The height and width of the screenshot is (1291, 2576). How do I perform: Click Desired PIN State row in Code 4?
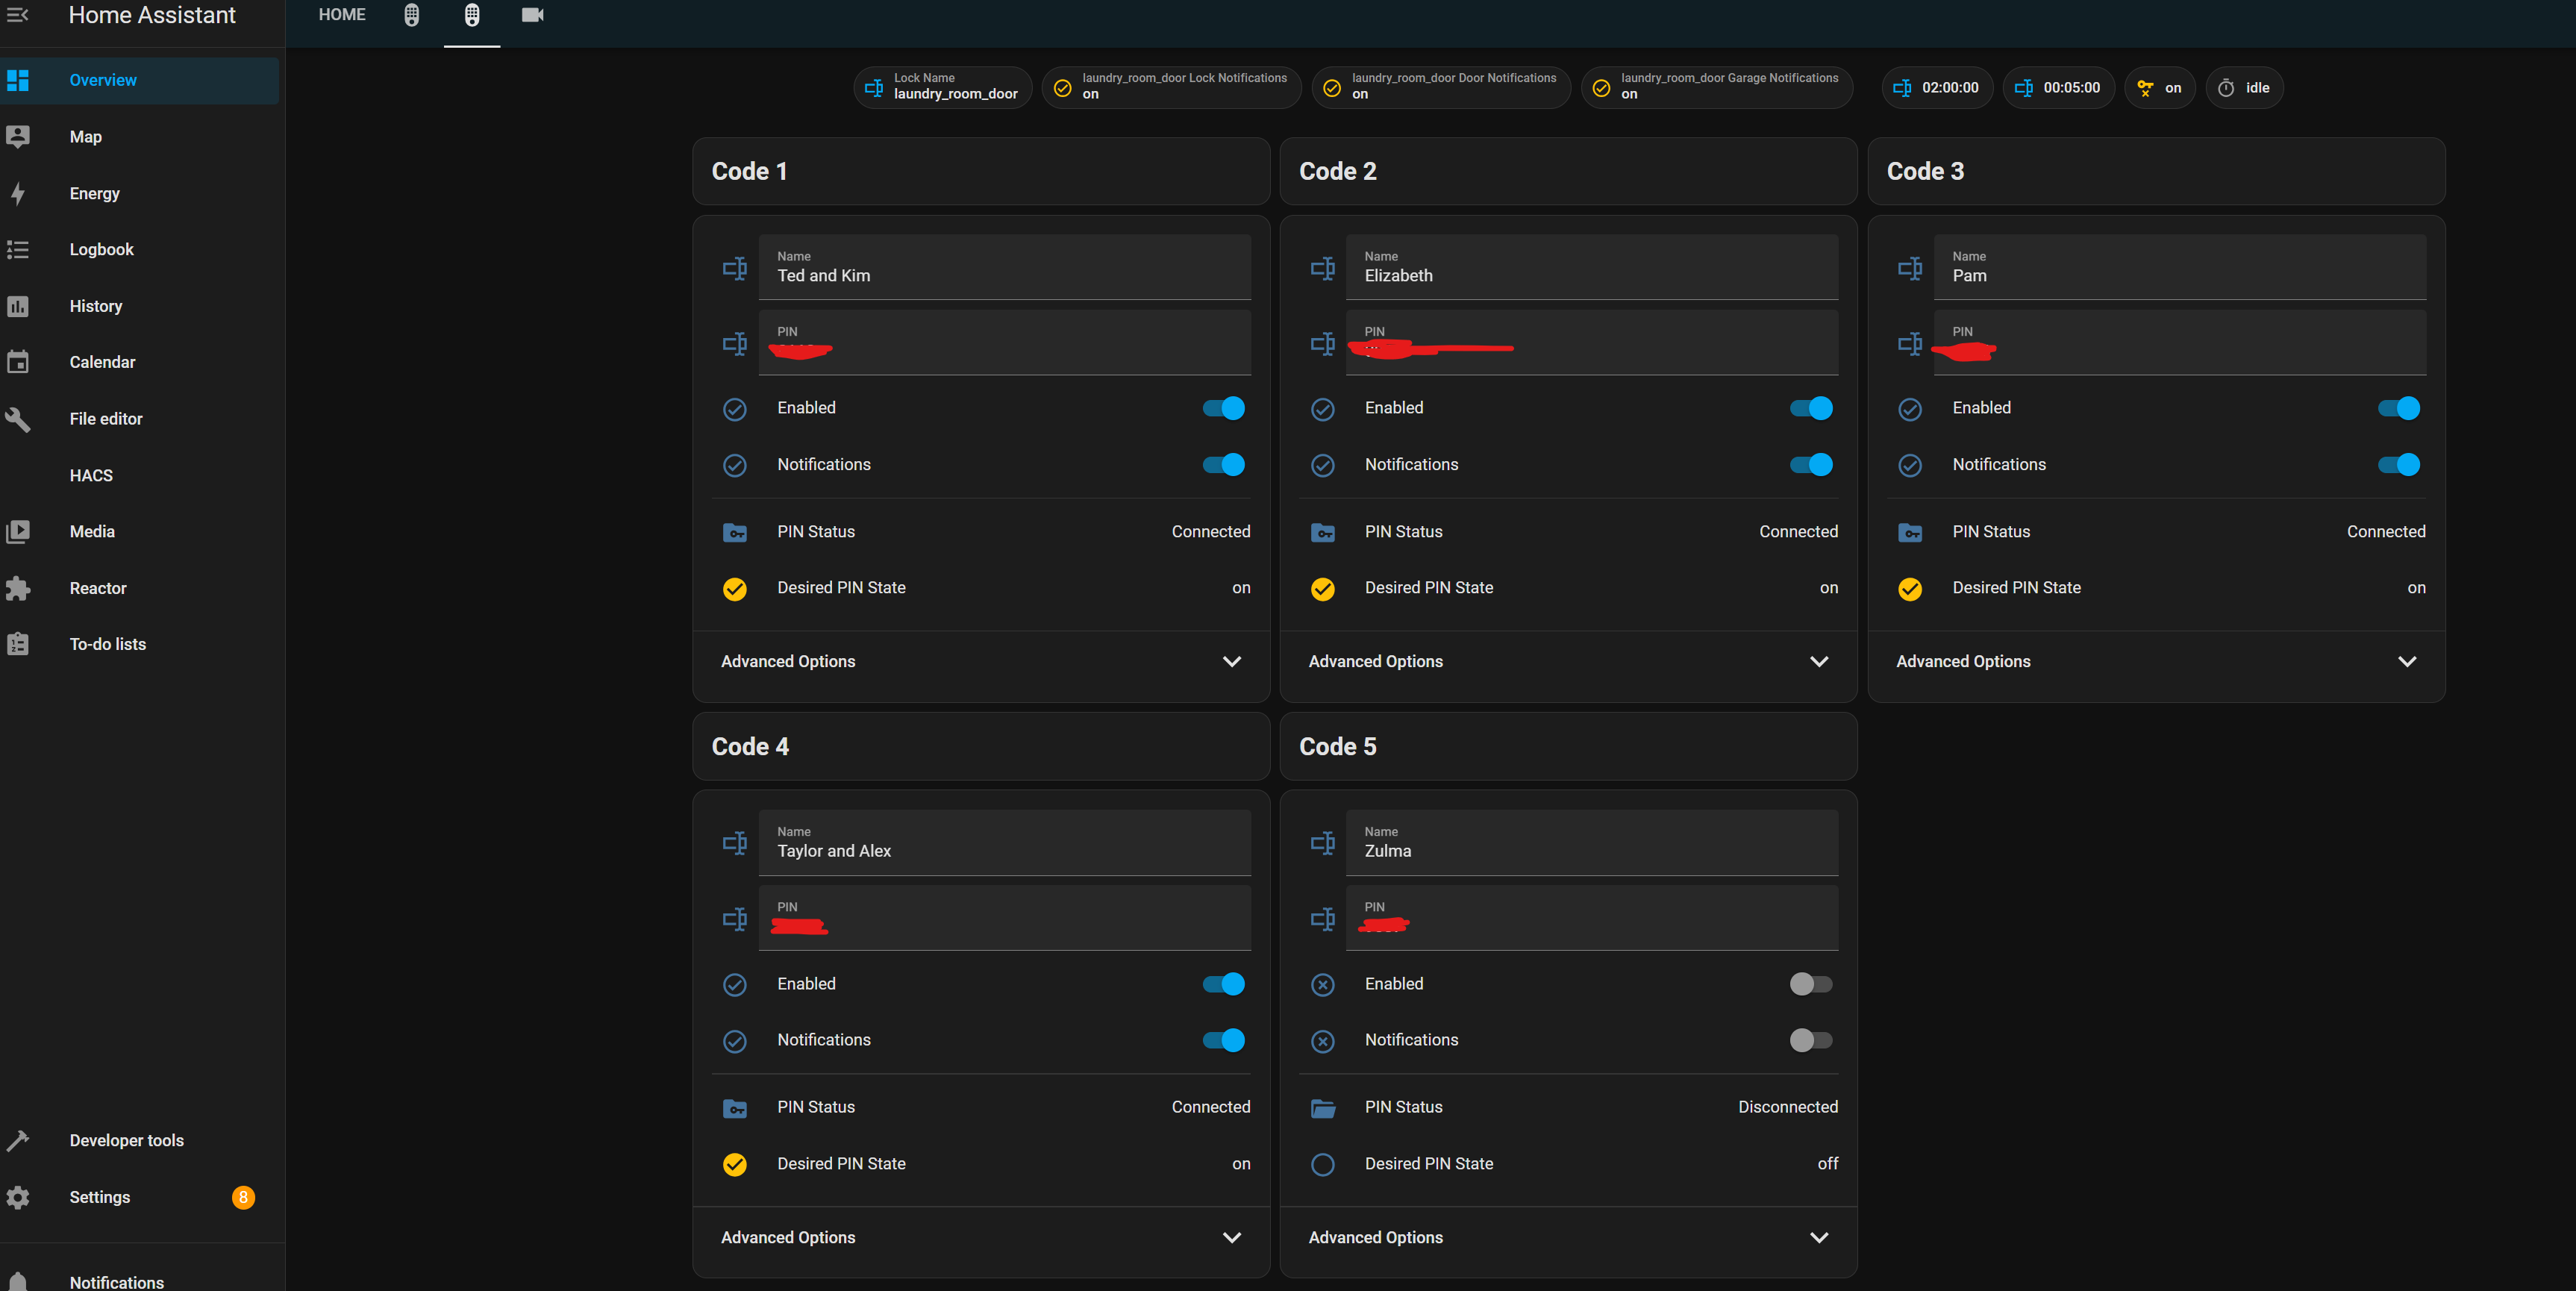pos(981,1164)
